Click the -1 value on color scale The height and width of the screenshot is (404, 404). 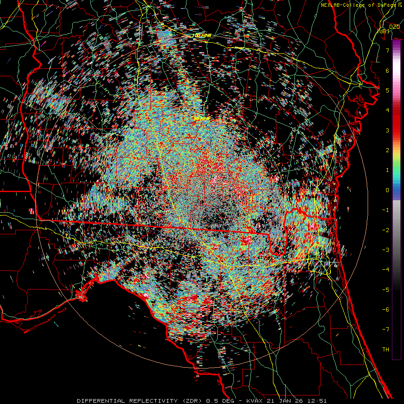pos(386,210)
